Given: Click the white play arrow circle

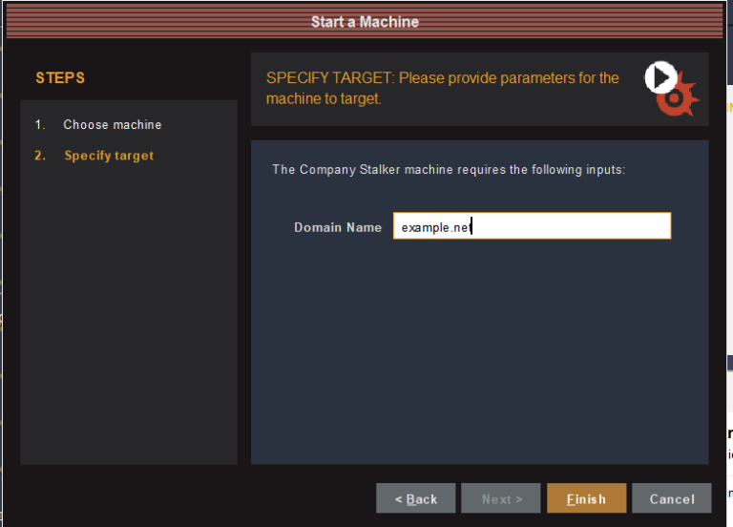Looking at the screenshot, I should coord(660,77).
